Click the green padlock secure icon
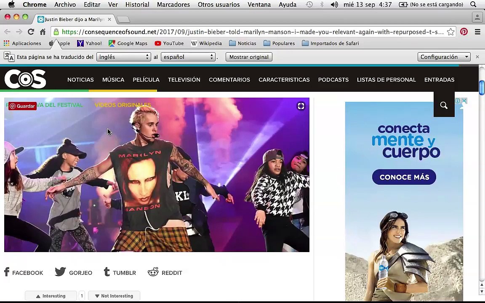This screenshot has width=485, height=303. click(56, 32)
